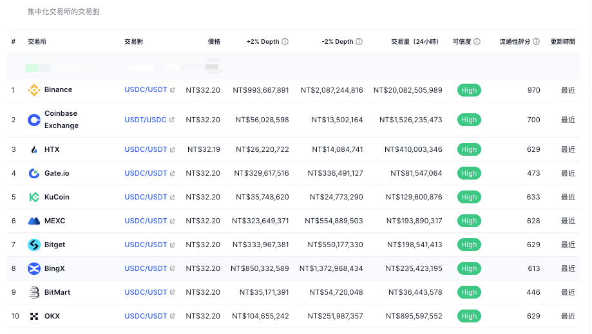Open the Bitget exchange name
This screenshot has width=592, height=334.
[55, 245]
